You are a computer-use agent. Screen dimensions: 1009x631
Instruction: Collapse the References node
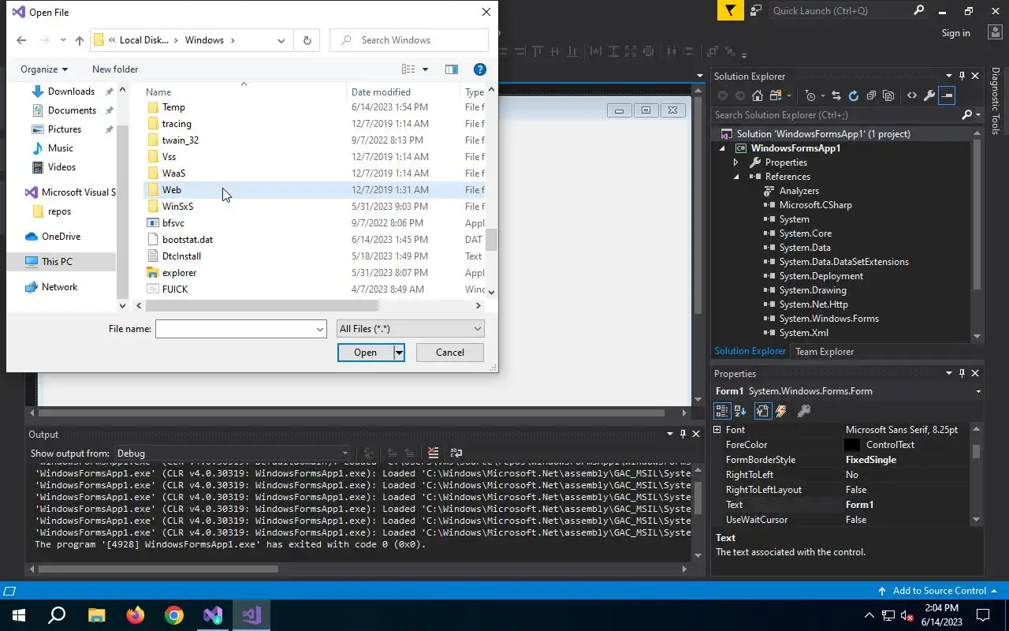coord(736,177)
